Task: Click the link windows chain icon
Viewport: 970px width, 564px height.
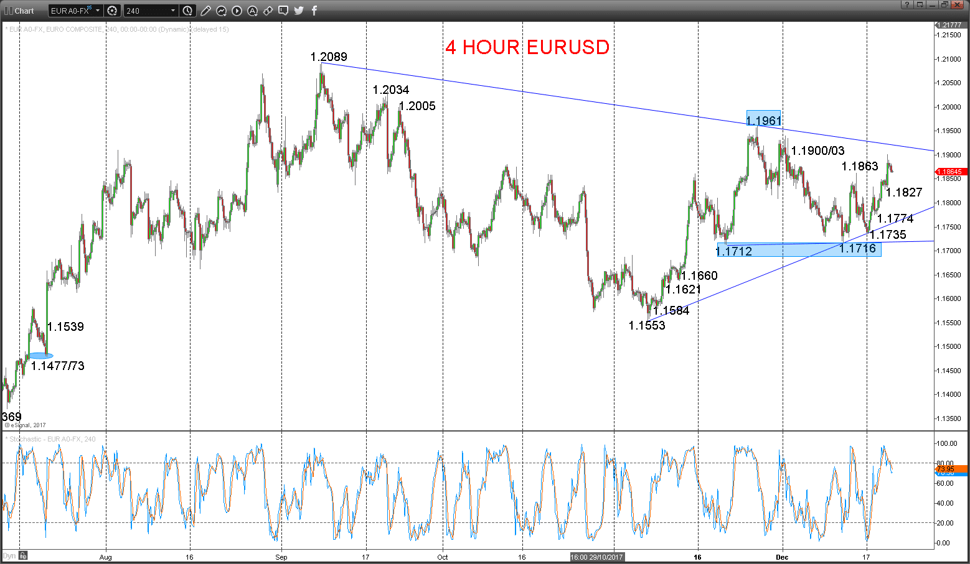Action: (x=268, y=11)
